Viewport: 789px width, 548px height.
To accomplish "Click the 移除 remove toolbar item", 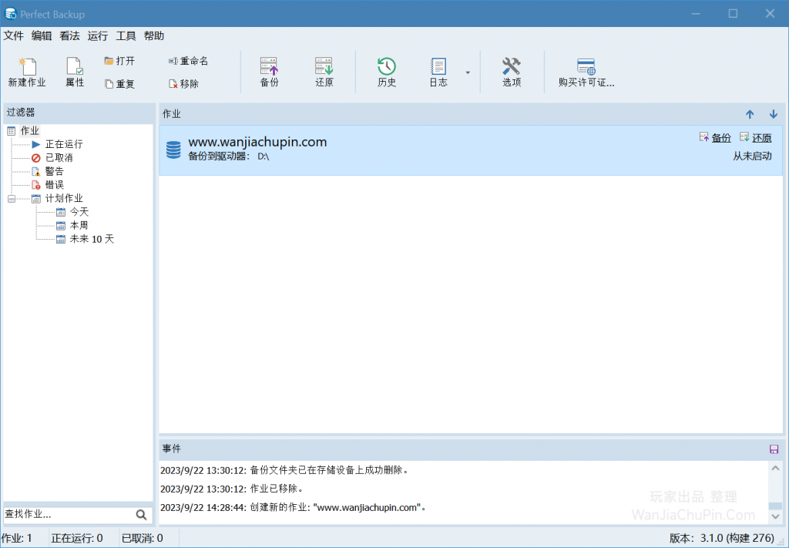I will [183, 84].
